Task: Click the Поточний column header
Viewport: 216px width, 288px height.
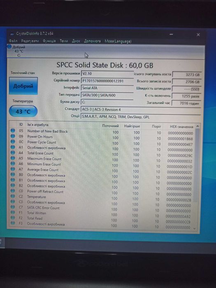Action: click(110, 126)
